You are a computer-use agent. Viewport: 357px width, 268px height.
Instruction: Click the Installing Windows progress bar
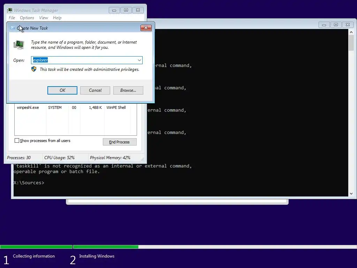click(x=215, y=247)
